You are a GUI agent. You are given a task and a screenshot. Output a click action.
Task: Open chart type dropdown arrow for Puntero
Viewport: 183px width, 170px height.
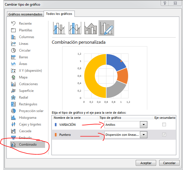144,135
